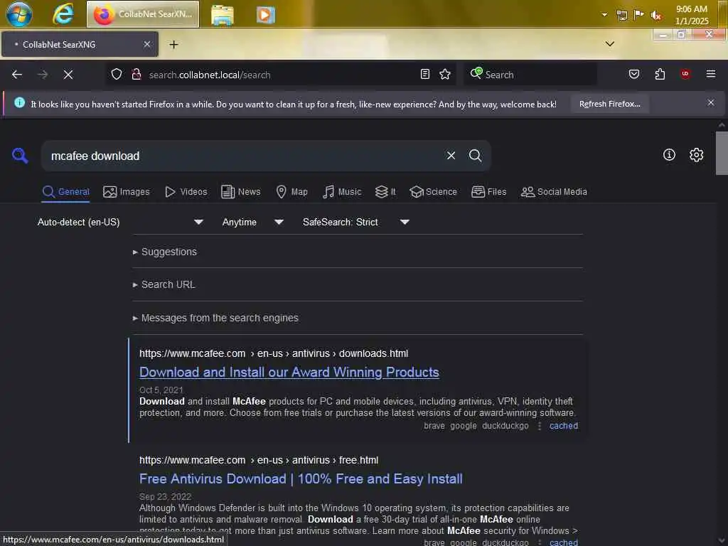Save page to Pocket
The image size is (728, 546).
633,74
